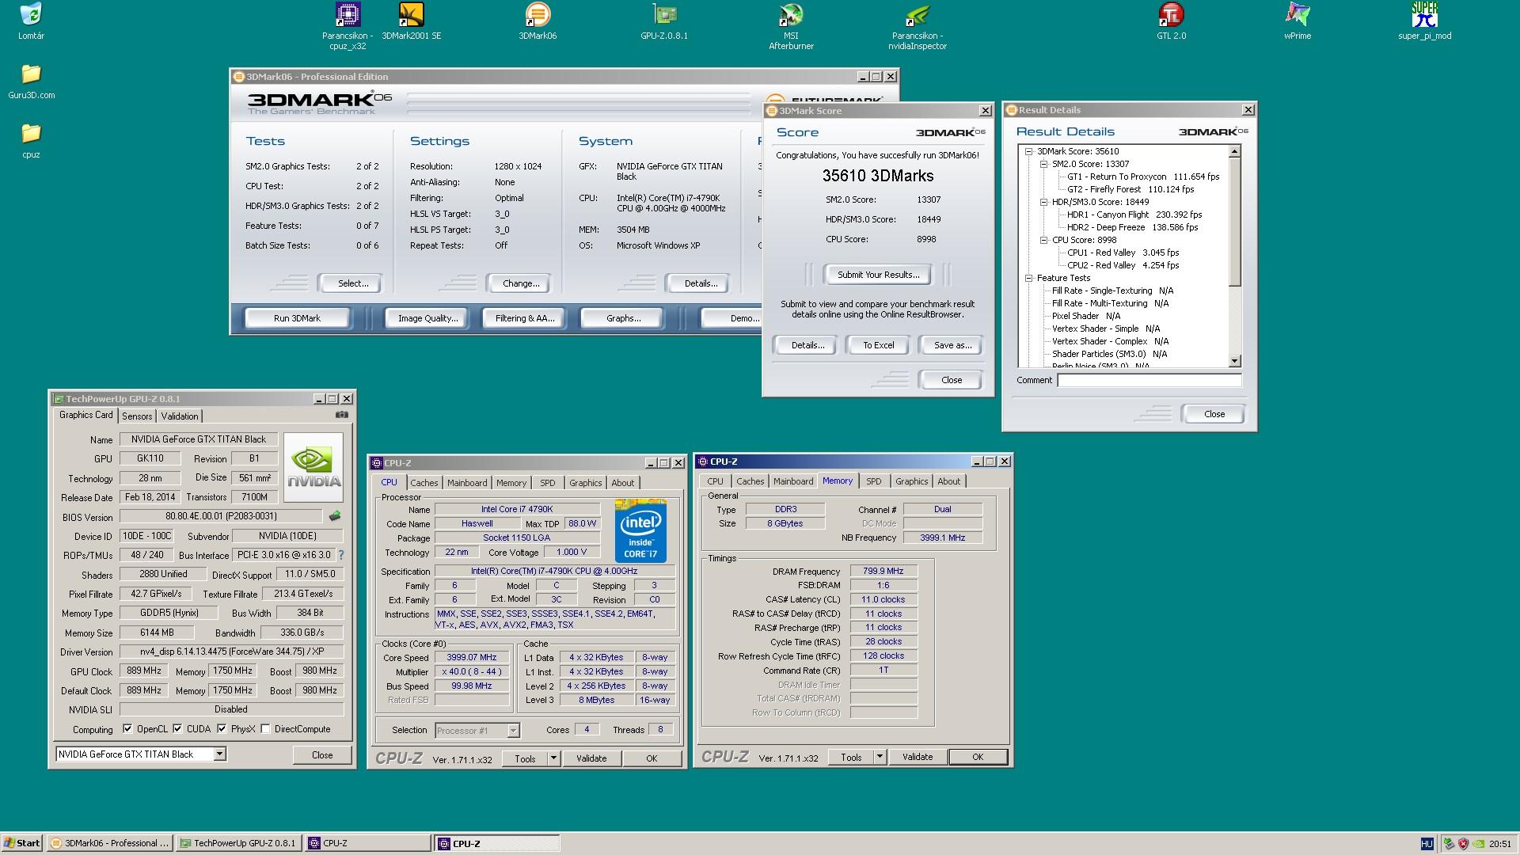Open the Lomtár recycle bin icon
Viewport: 1520px width, 855px height.
[31, 14]
